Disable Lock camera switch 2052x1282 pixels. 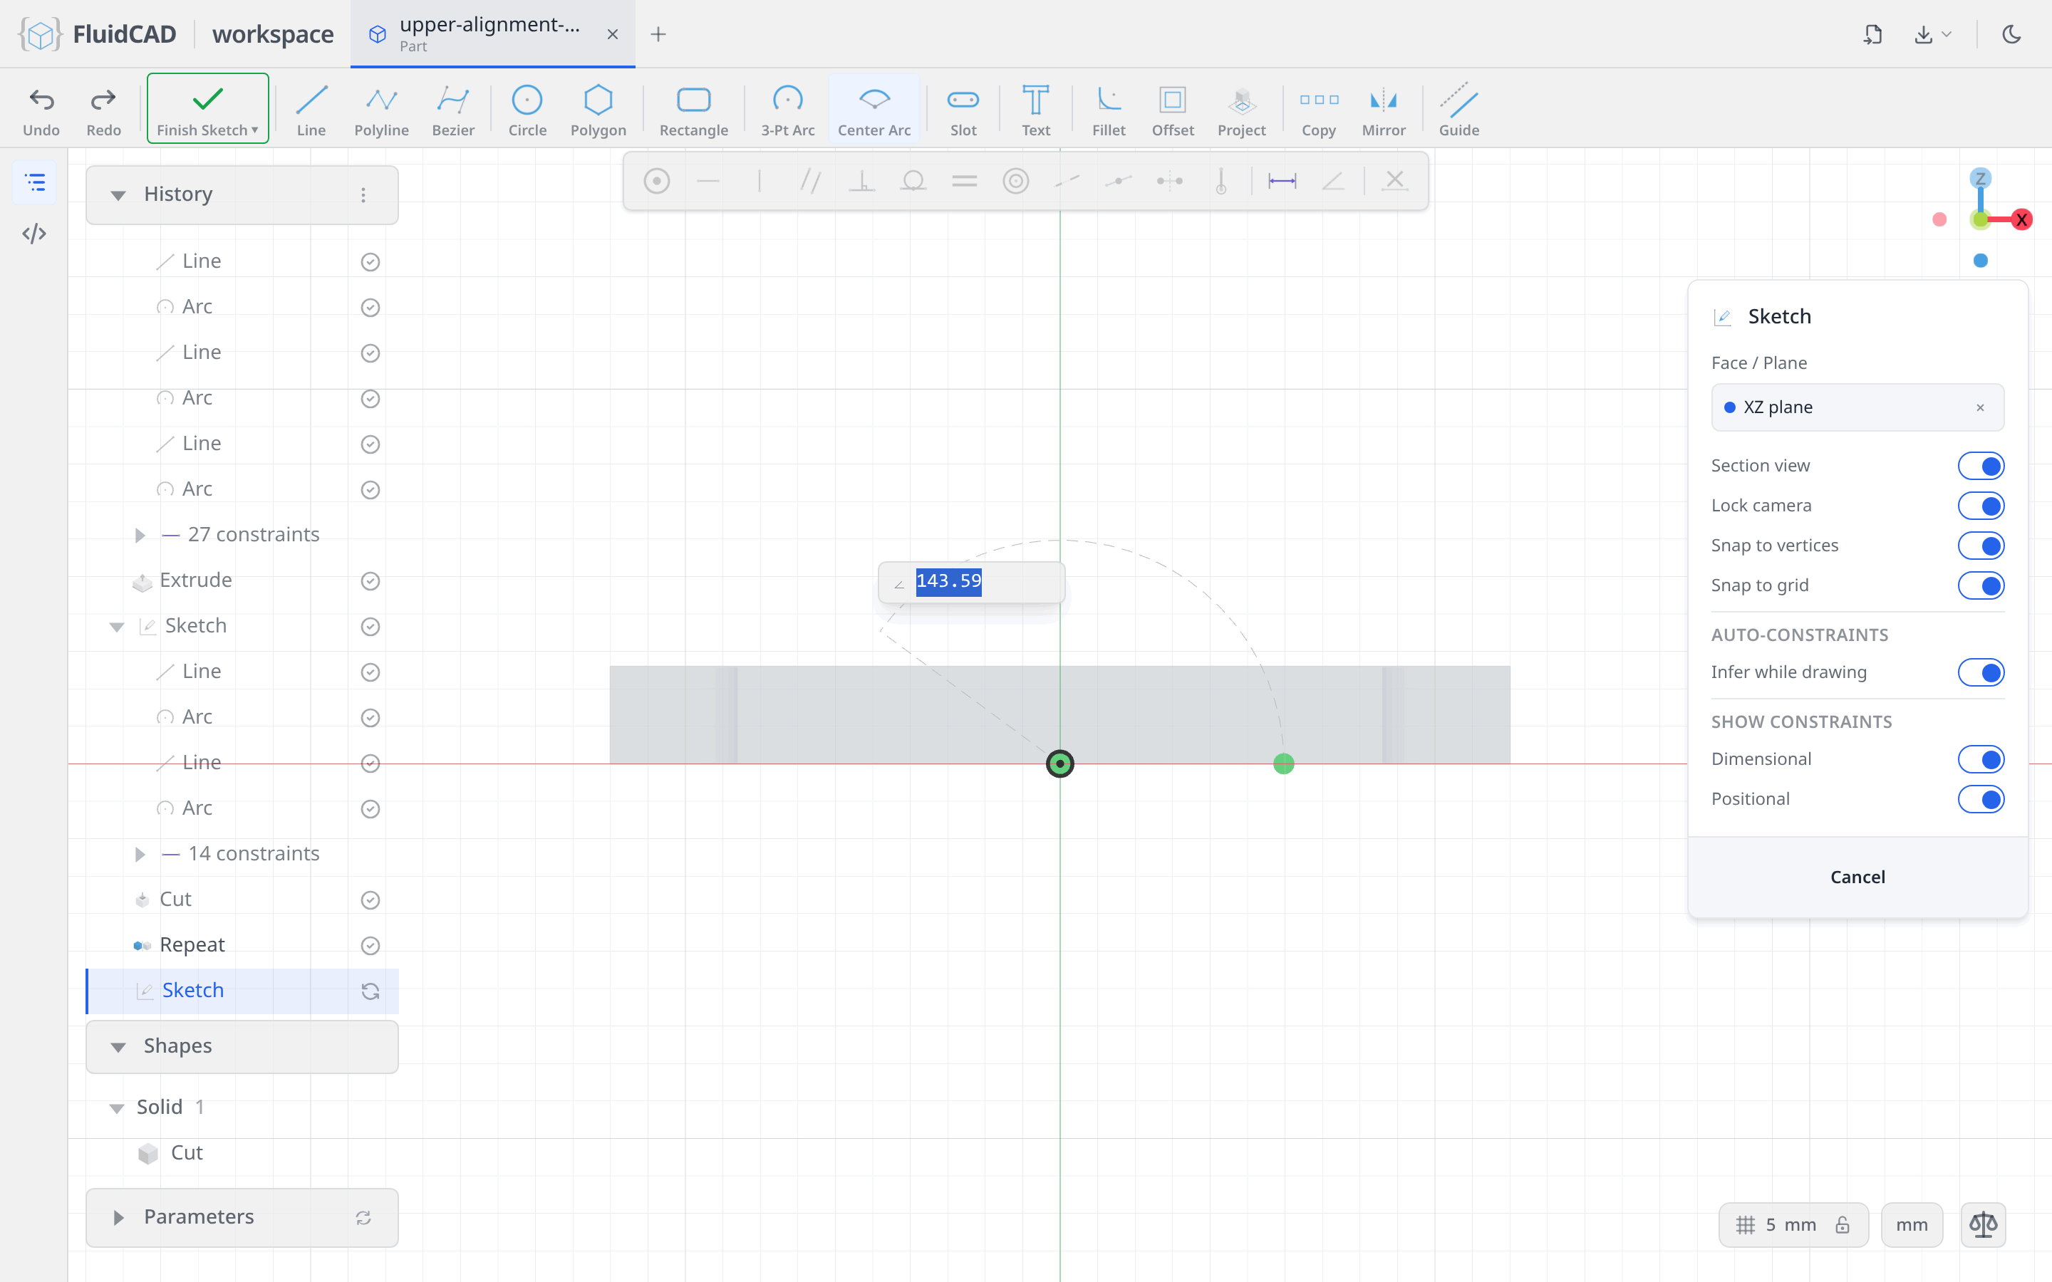coord(1981,506)
